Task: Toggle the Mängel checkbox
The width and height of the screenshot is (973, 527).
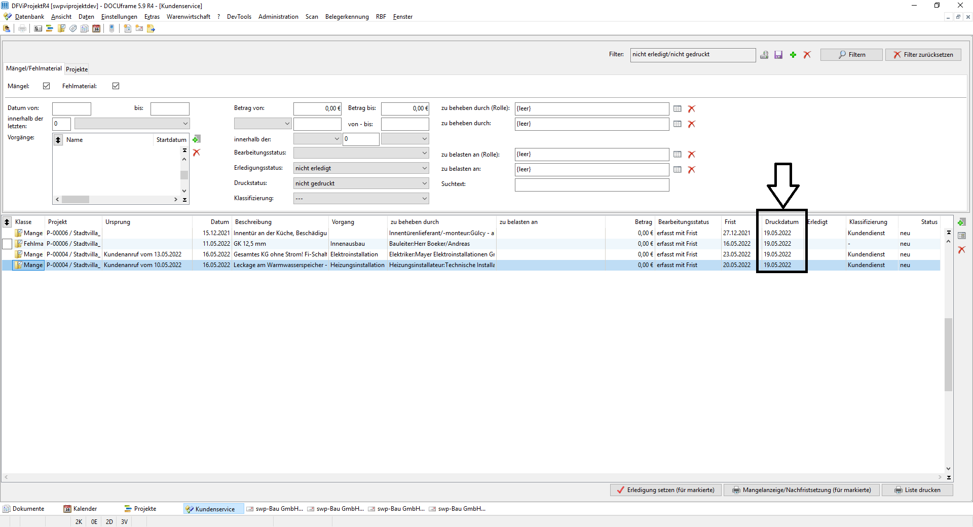Action: click(47, 86)
